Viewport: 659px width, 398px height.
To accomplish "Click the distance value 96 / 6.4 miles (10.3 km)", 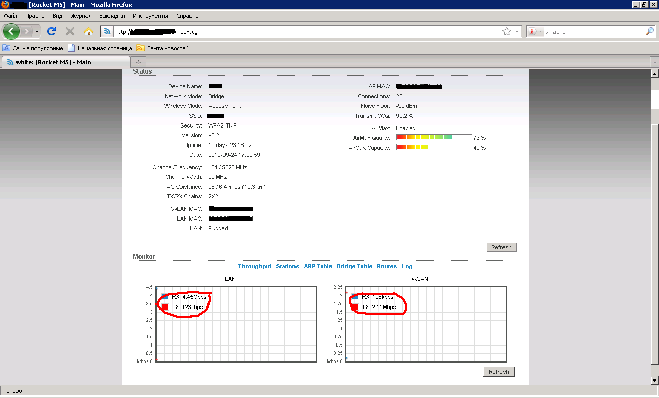I will (x=237, y=187).
